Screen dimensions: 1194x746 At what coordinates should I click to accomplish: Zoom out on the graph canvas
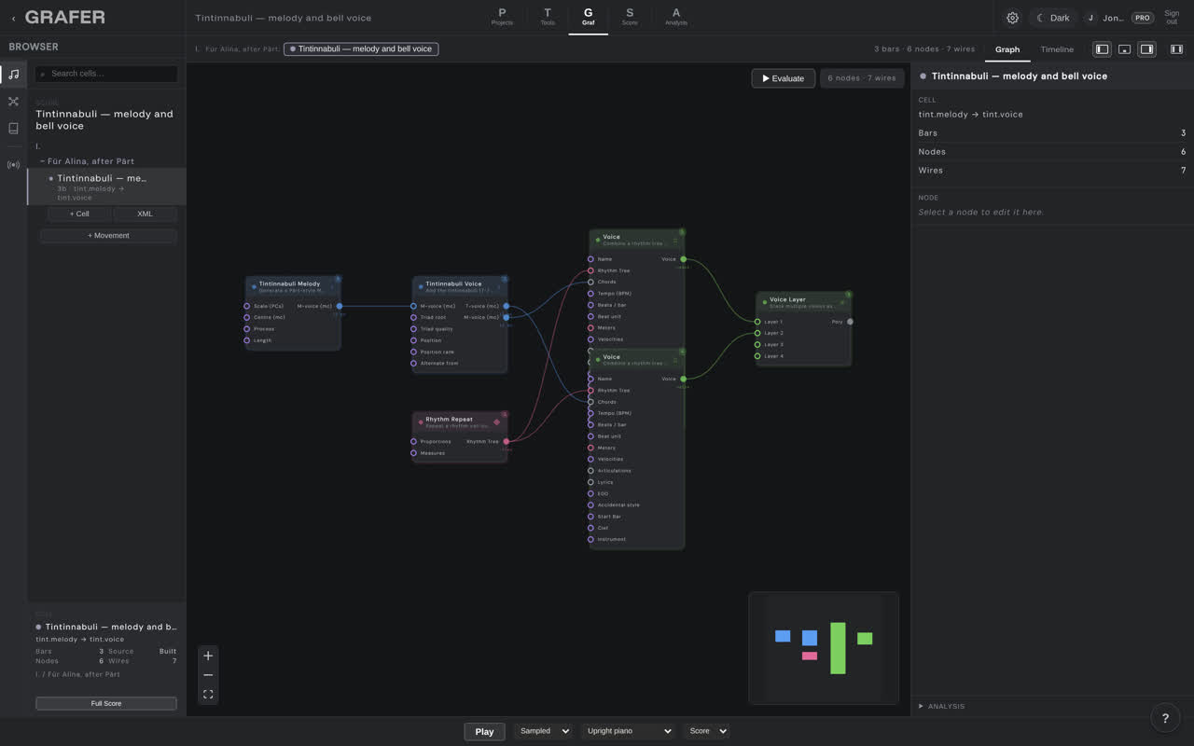coord(208,675)
